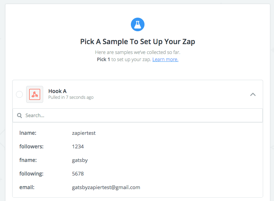Image resolution: width=274 pixels, height=201 pixels.
Task: Click the followers field label
Action: (32, 147)
